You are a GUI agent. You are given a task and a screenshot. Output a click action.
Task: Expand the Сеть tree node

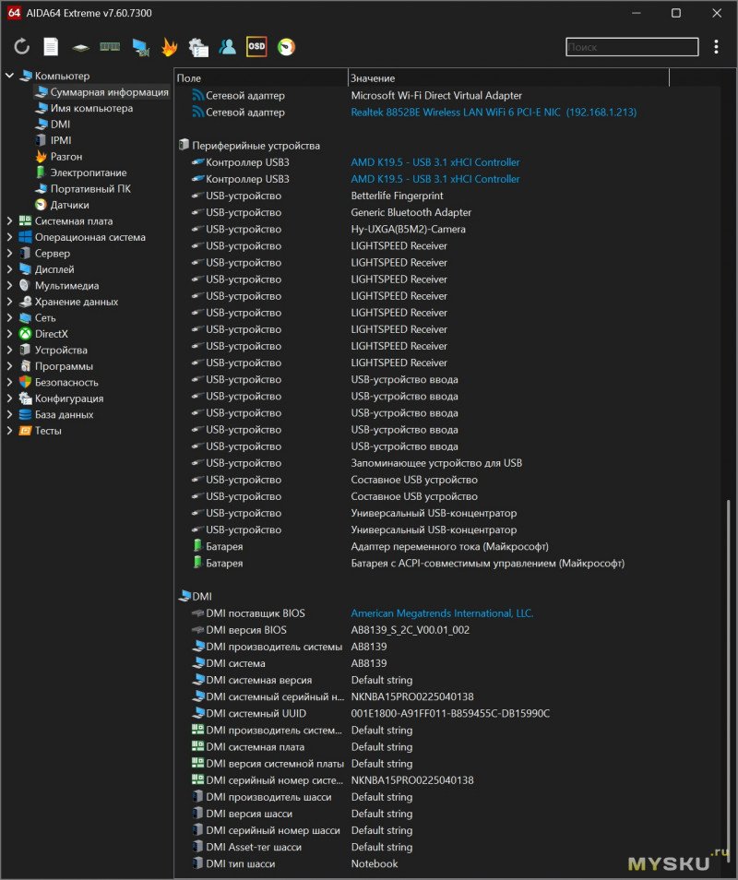click(x=9, y=317)
